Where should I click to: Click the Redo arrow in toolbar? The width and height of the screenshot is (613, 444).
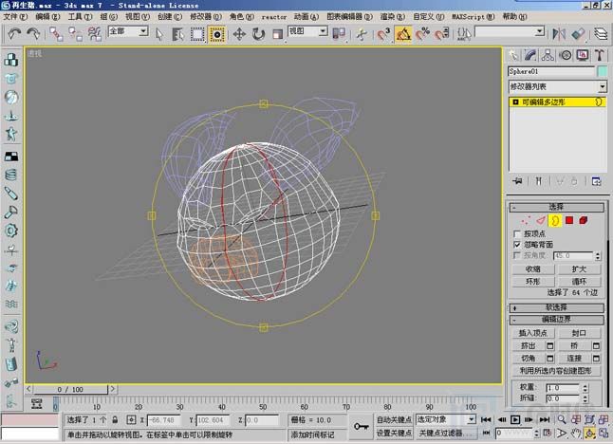33,34
